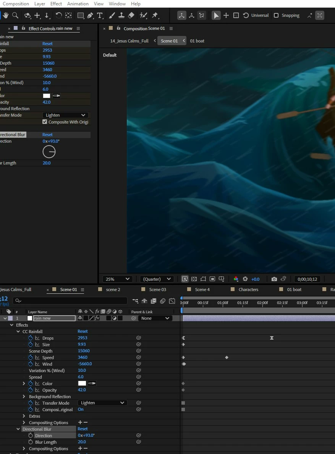The image size is (335, 454).
Task: Choose the View Axis mode icon
Action: click(202, 15)
